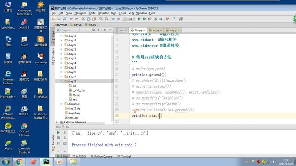Click the collapse-all icon in Project panel
Screen dimensions: 296x166
coord(98,30)
